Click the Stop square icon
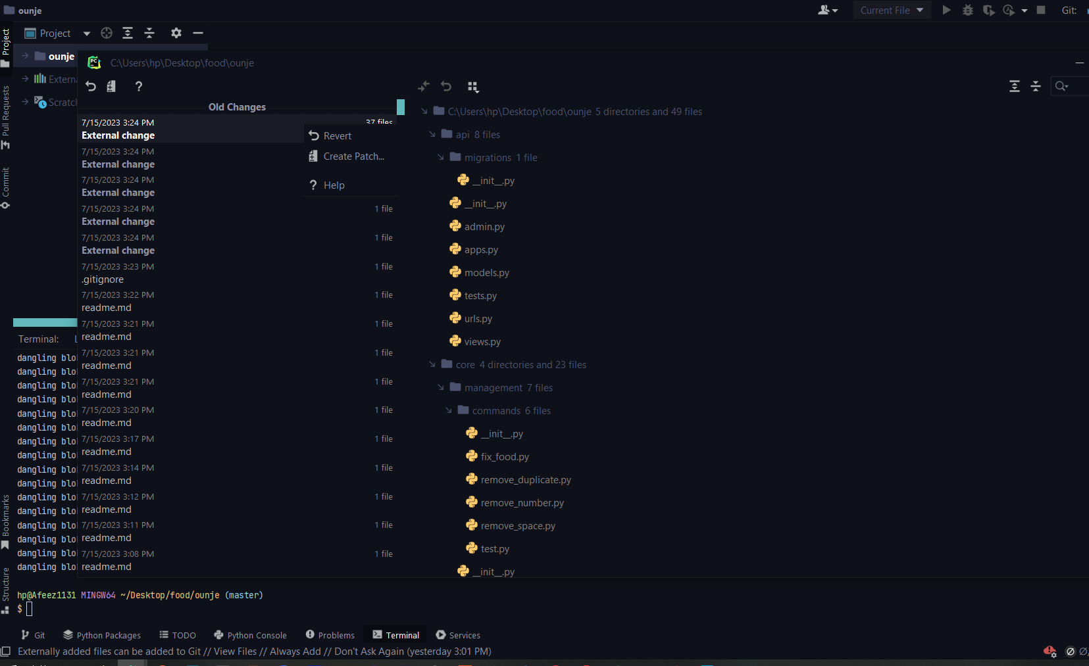The image size is (1089, 666). coord(1041,10)
